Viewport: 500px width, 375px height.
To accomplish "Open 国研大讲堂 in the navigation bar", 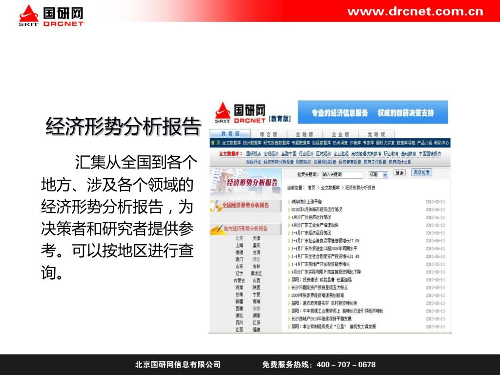I will [x=385, y=143].
